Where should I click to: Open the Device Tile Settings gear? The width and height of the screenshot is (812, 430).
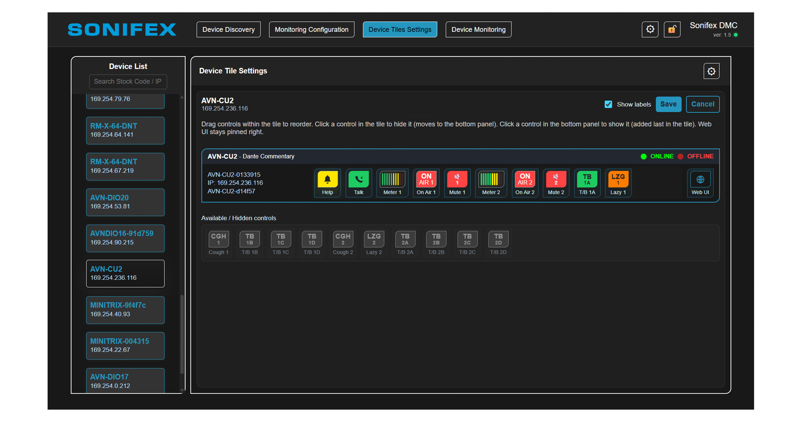[711, 71]
